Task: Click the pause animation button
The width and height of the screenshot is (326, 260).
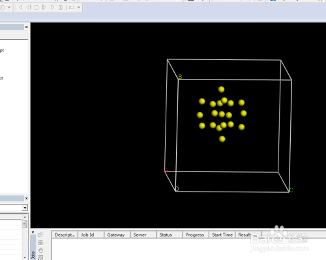Action: point(61,7)
